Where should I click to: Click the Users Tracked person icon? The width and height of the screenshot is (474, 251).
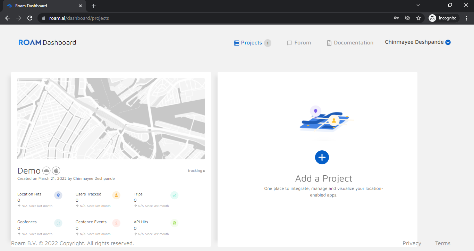pos(116,195)
